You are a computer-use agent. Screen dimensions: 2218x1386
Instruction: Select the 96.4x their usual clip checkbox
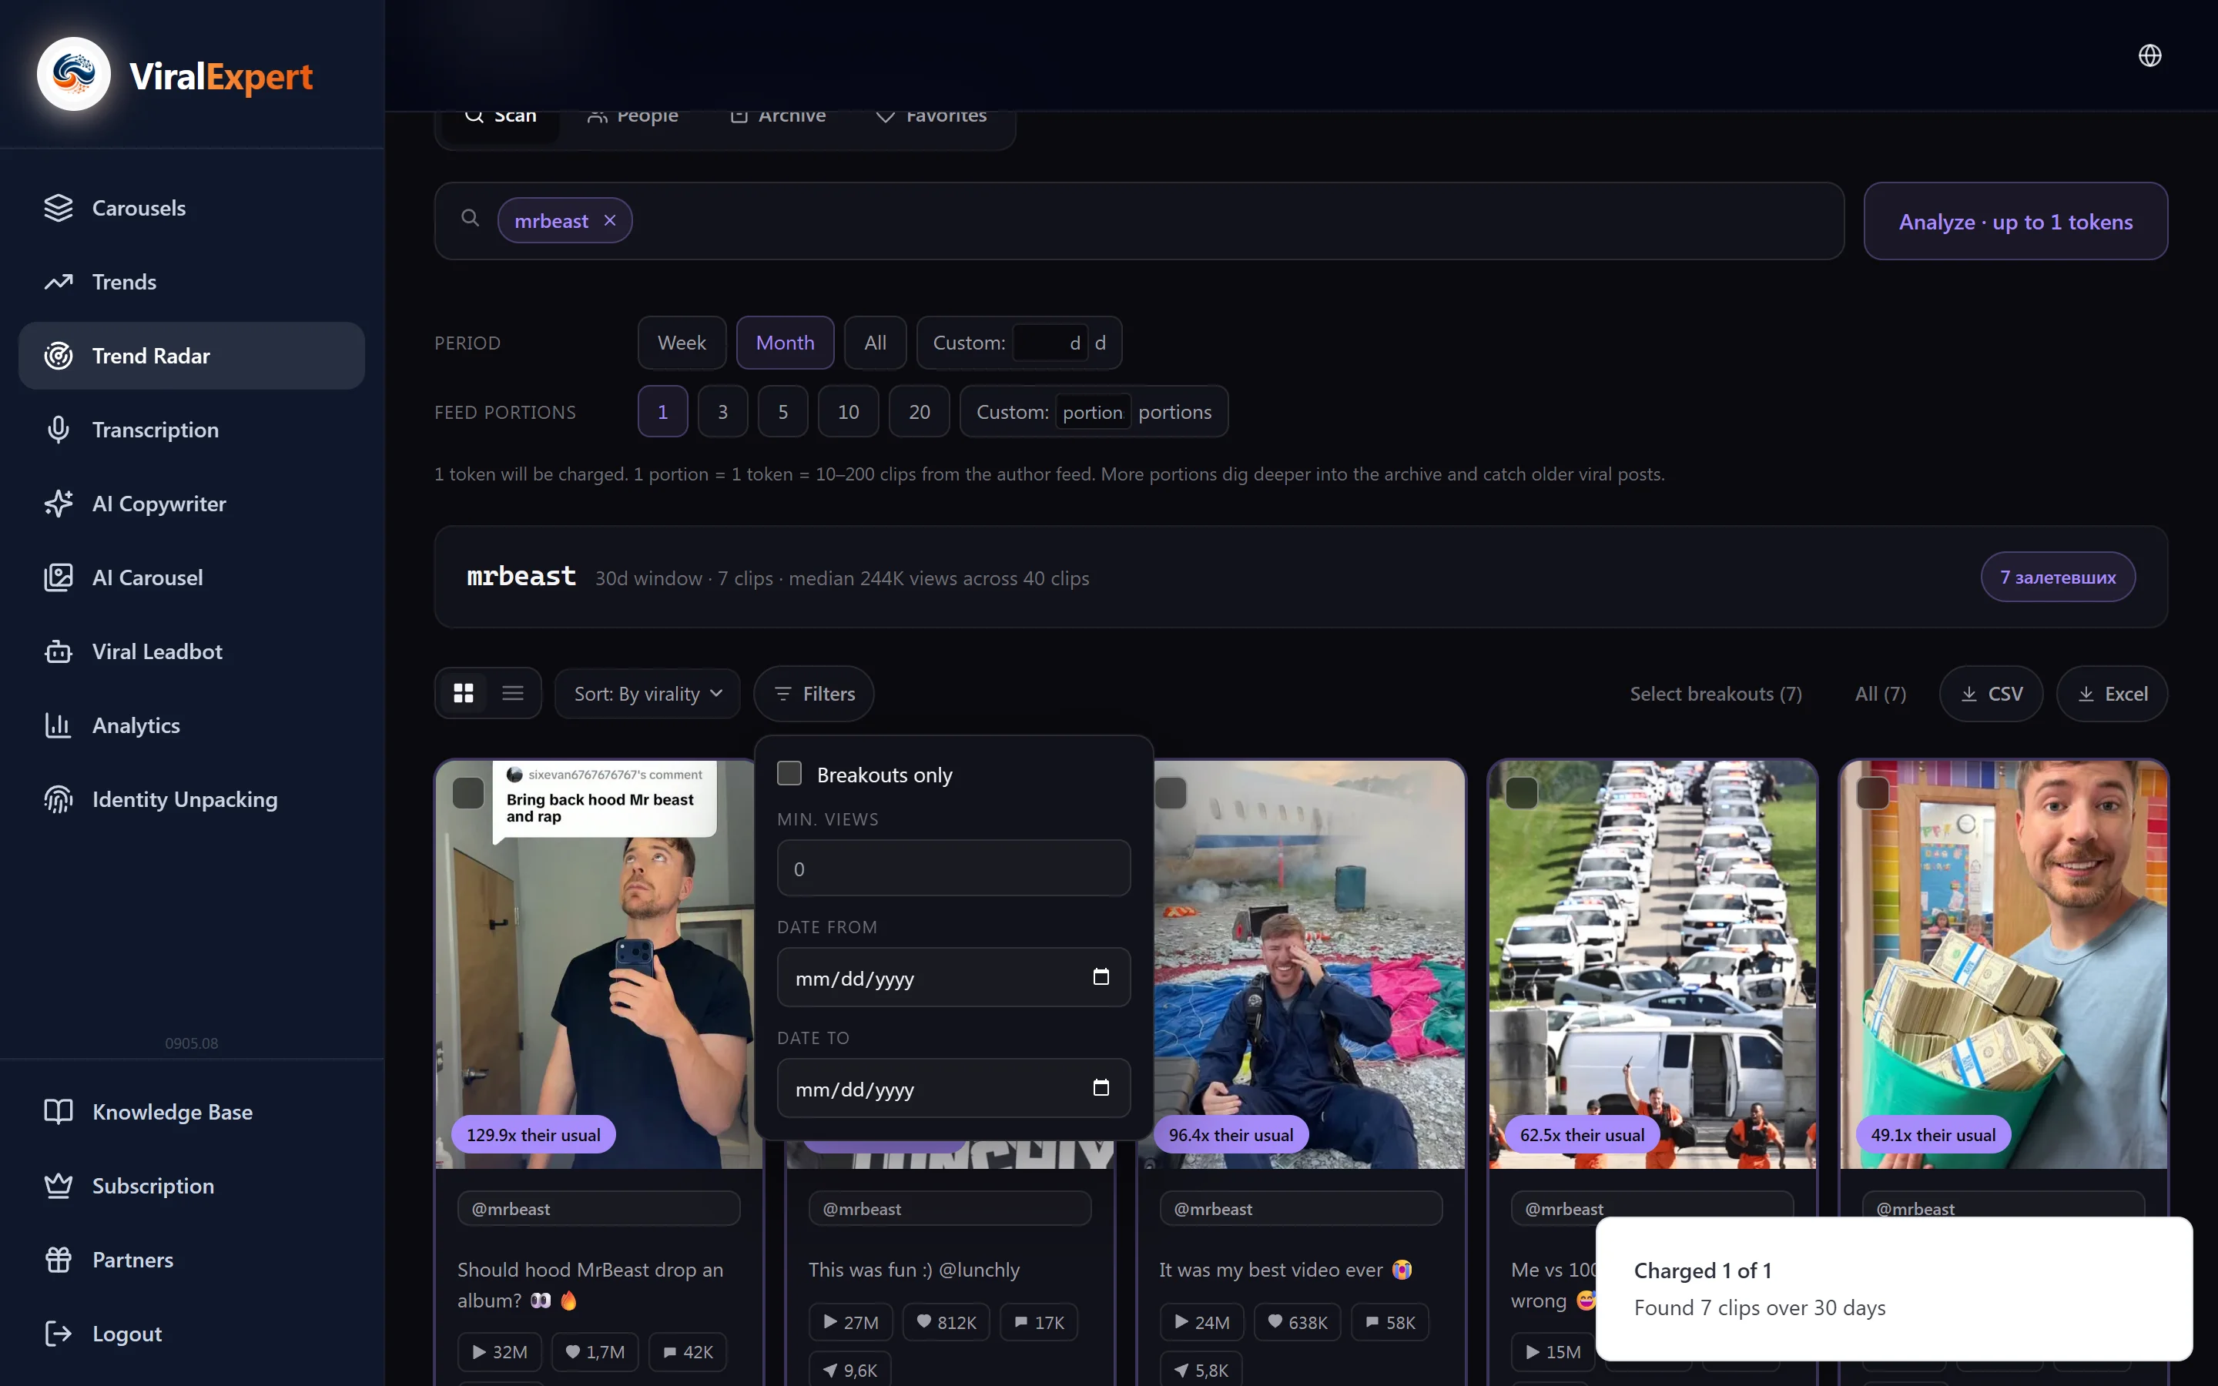tap(1171, 793)
